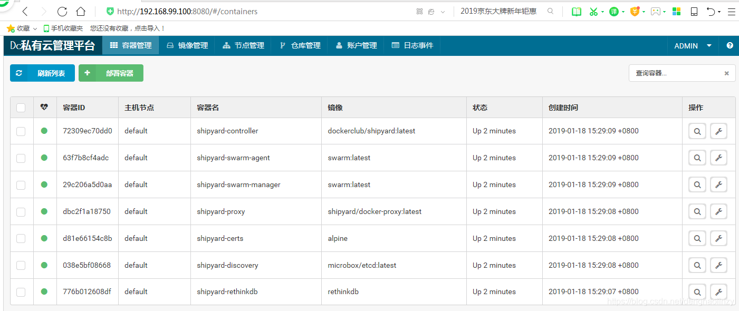Click the green 部署容器 deploy button

tap(111, 73)
